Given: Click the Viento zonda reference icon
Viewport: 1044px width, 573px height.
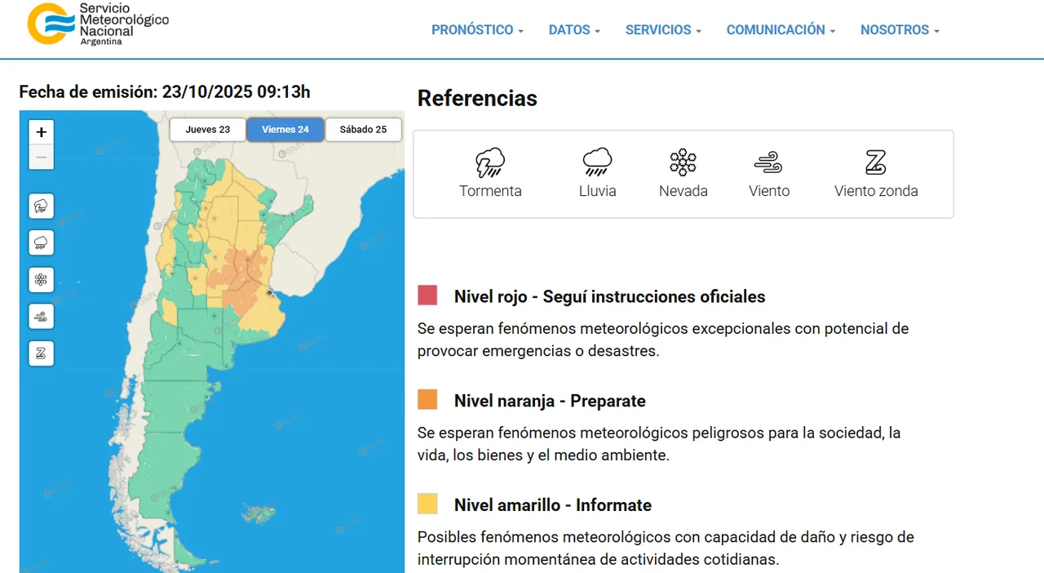Looking at the screenshot, I should [x=875, y=163].
